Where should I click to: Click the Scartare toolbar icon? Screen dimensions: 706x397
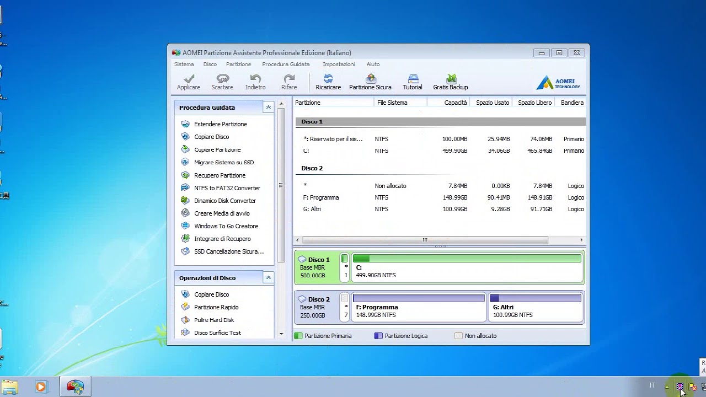click(x=222, y=82)
